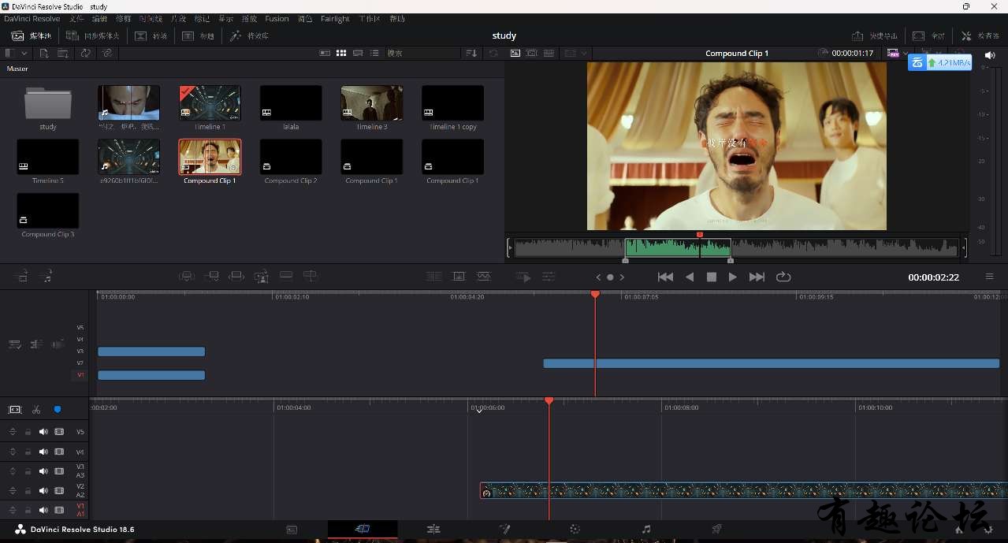Open the Fast Review icon

pyautogui.click(x=523, y=277)
